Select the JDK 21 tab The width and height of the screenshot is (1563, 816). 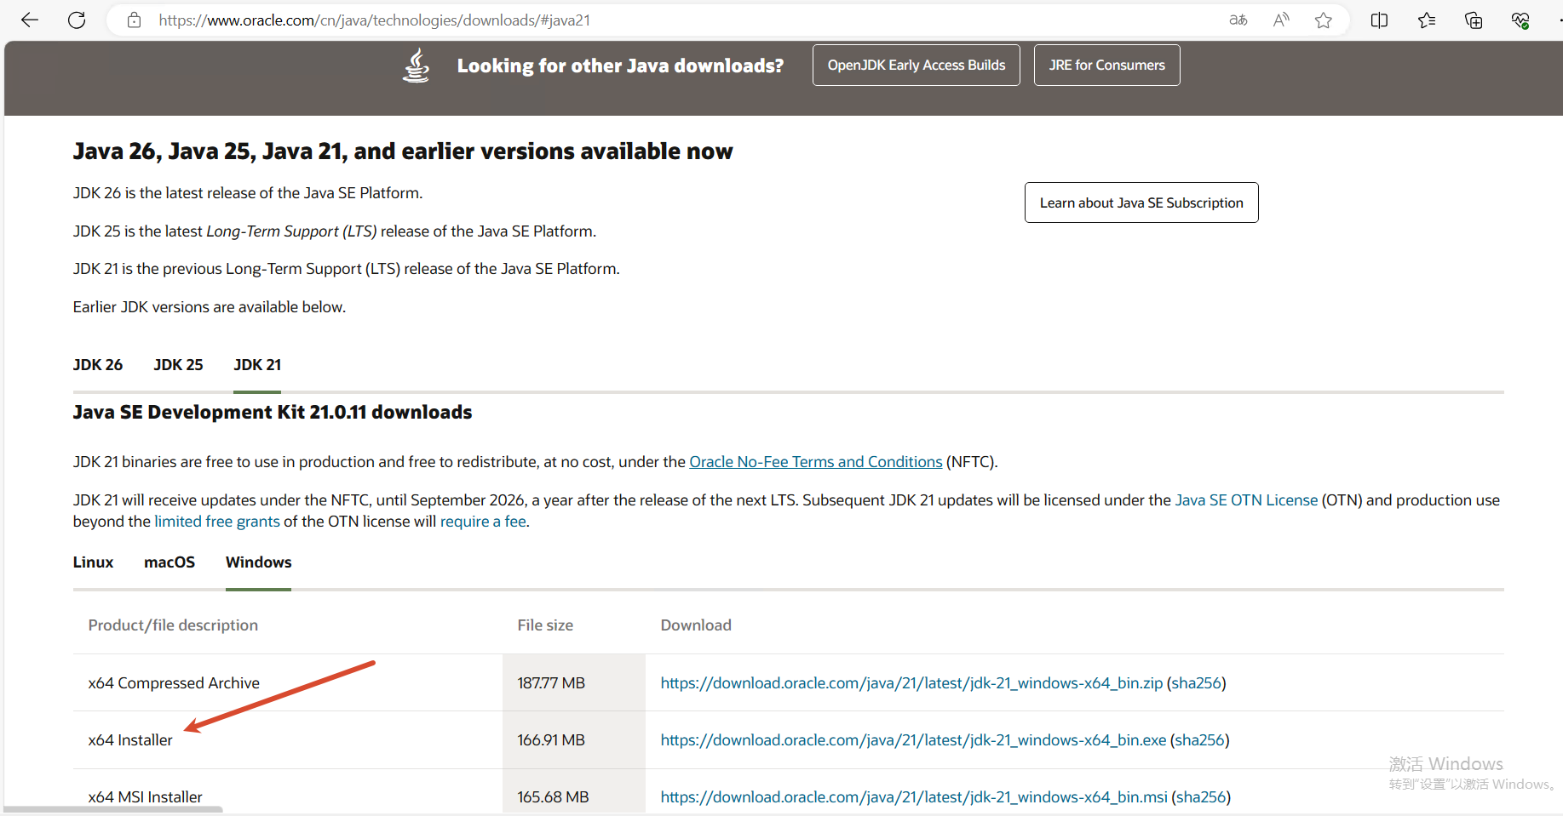coord(257,365)
